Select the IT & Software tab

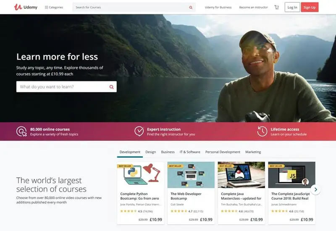tap(190, 152)
